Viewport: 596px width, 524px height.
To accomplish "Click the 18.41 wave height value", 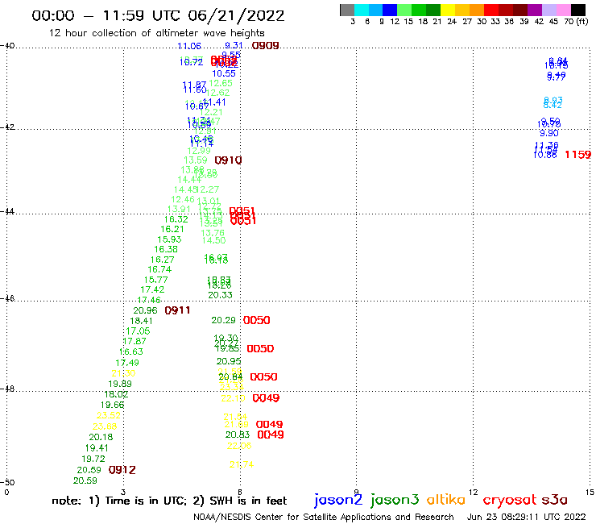I will tap(141, 321).
